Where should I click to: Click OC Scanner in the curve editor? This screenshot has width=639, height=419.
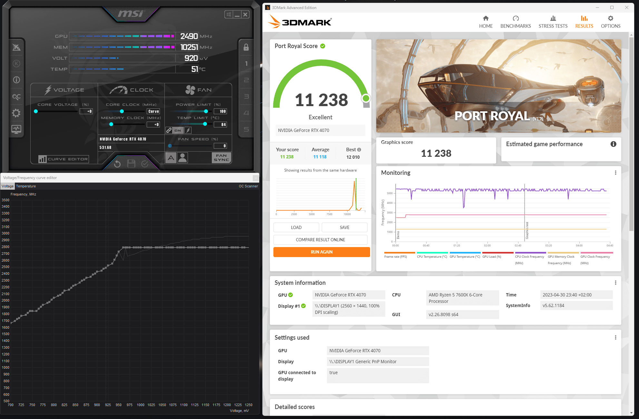coord(248,186)
